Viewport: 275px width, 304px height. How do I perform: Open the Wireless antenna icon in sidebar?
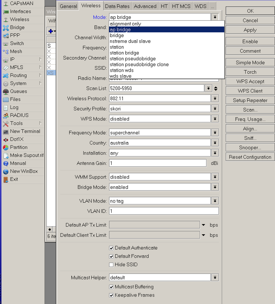coord(6,20)
